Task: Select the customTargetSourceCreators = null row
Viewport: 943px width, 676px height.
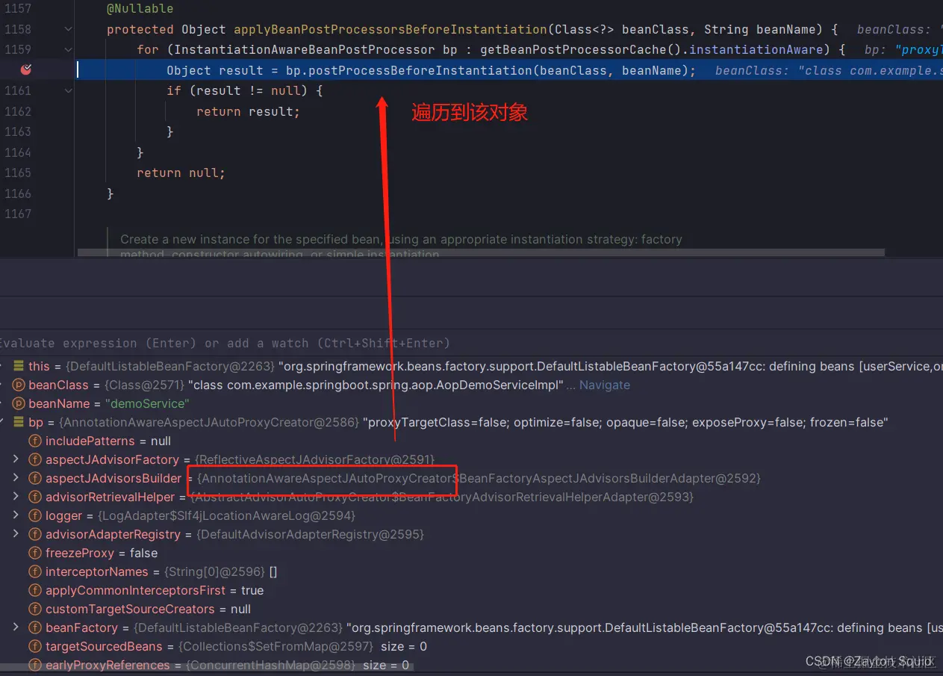Action: (x=471, y=609)
